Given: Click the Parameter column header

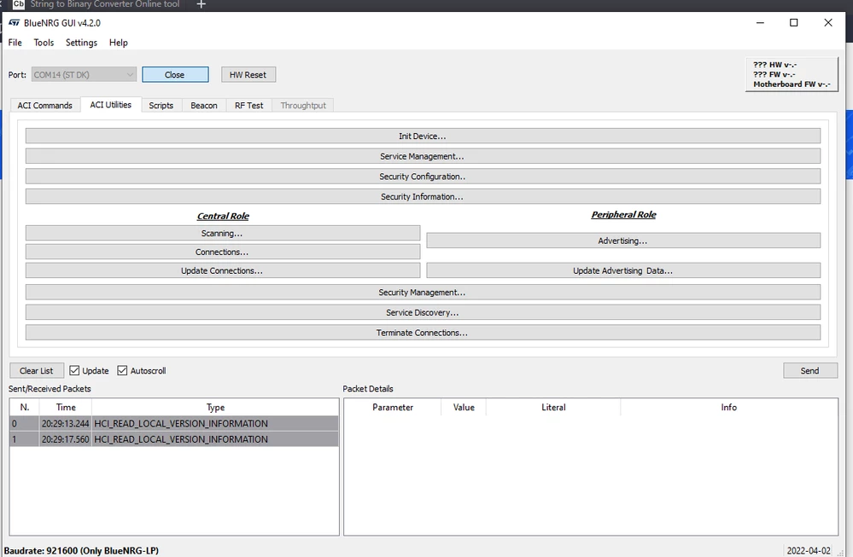Looking at the screenshot, I should [x=393, y=407].
